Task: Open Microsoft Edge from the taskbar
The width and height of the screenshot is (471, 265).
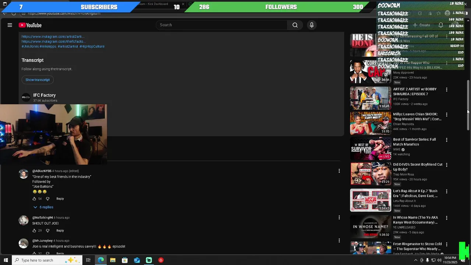Action: (101, 260)
